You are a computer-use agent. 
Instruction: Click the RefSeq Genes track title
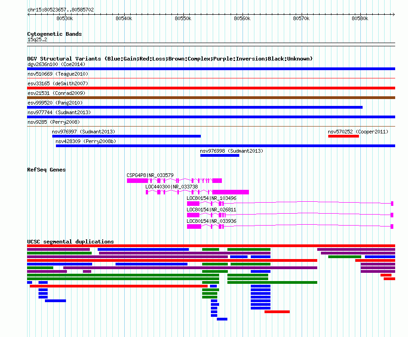coord(46,170)
